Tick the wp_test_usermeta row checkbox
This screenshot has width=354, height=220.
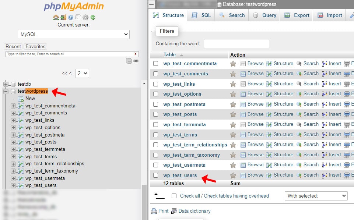[x=155, y=165]
